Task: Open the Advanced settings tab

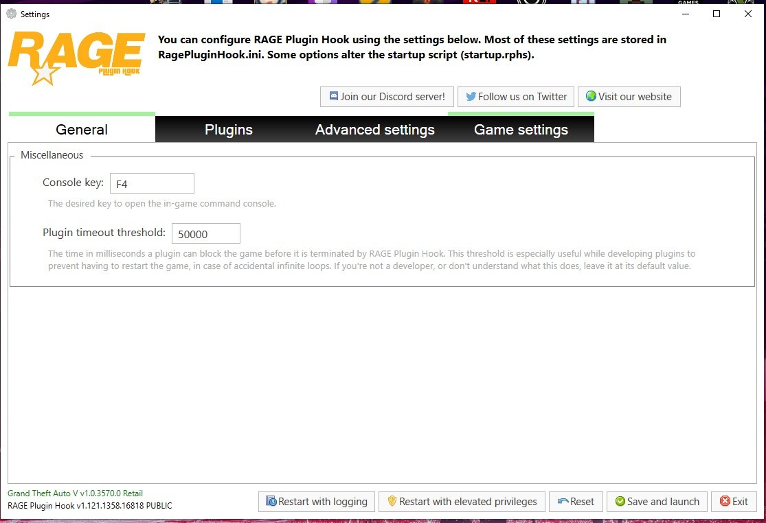Action: coord(374,129)
